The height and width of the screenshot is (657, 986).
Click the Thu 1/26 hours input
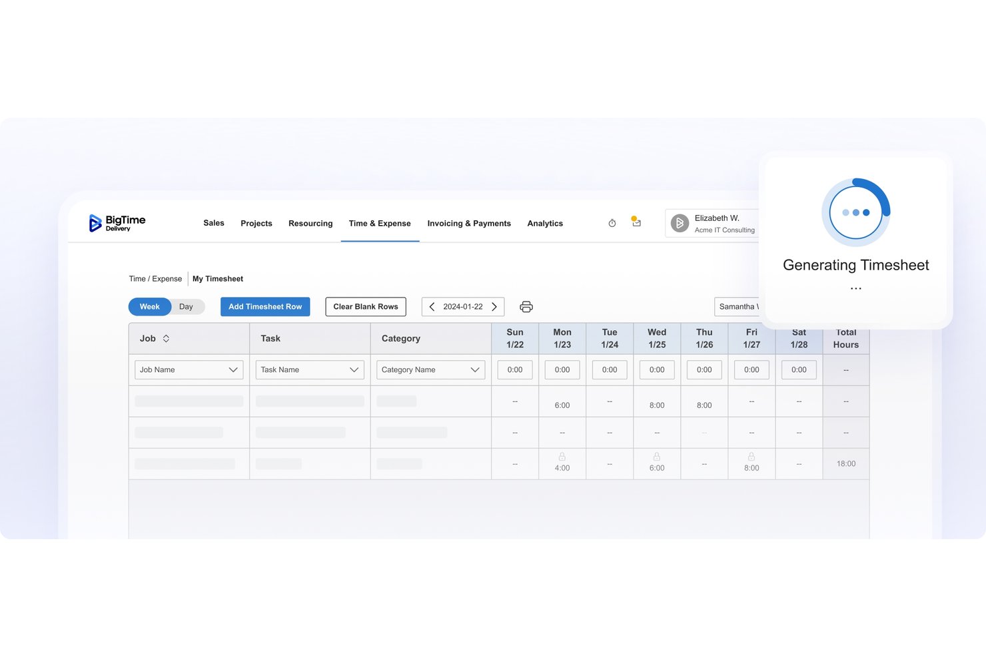click(704, 370)
